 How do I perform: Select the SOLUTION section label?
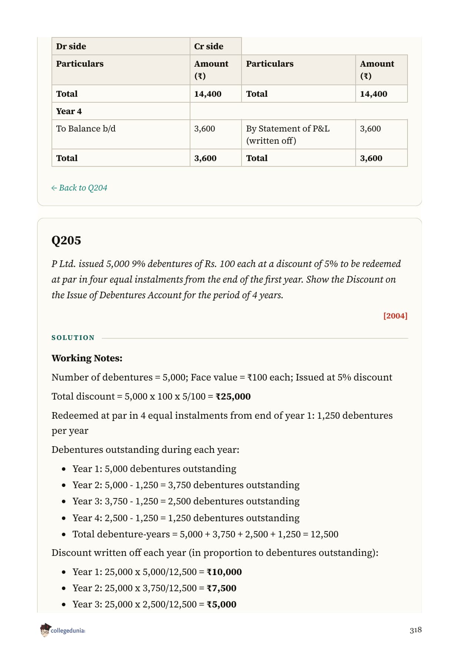(x=73, y=338)
